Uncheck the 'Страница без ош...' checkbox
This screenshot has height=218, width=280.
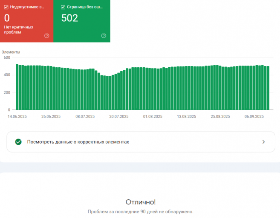click(x=63, y=7)
